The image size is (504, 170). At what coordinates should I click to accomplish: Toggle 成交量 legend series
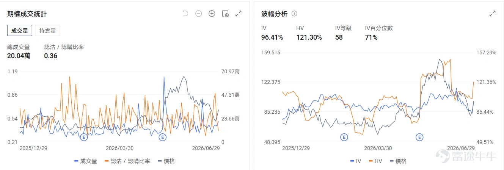tap(86, 161)
